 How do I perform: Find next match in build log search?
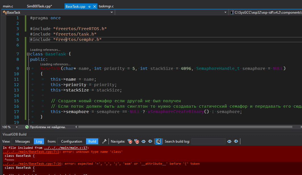click(236, 141)
